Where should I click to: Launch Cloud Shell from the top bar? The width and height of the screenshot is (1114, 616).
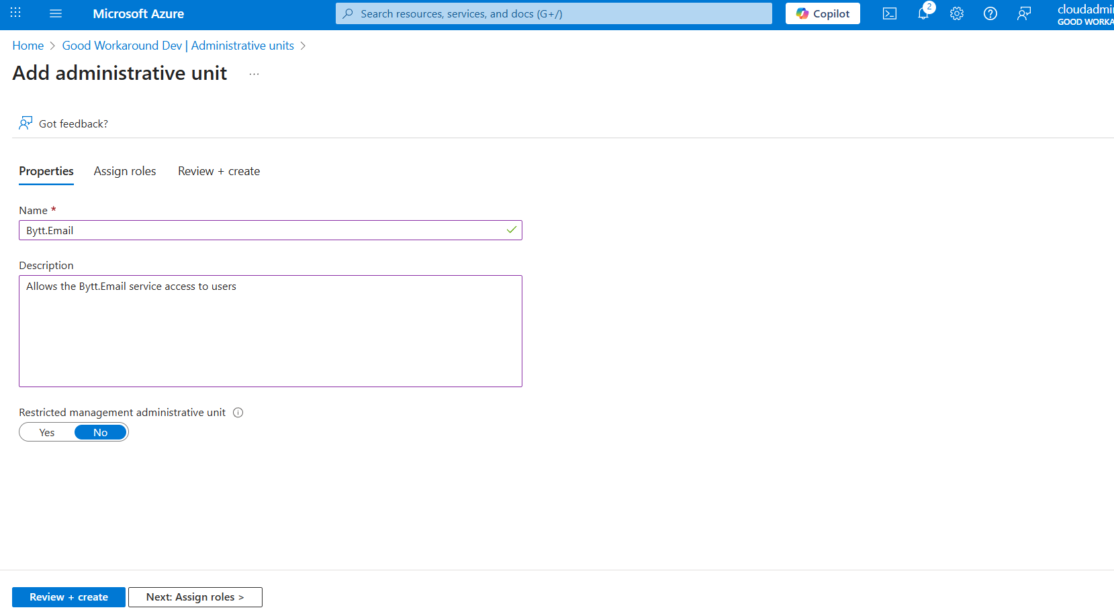pos(890,13)
